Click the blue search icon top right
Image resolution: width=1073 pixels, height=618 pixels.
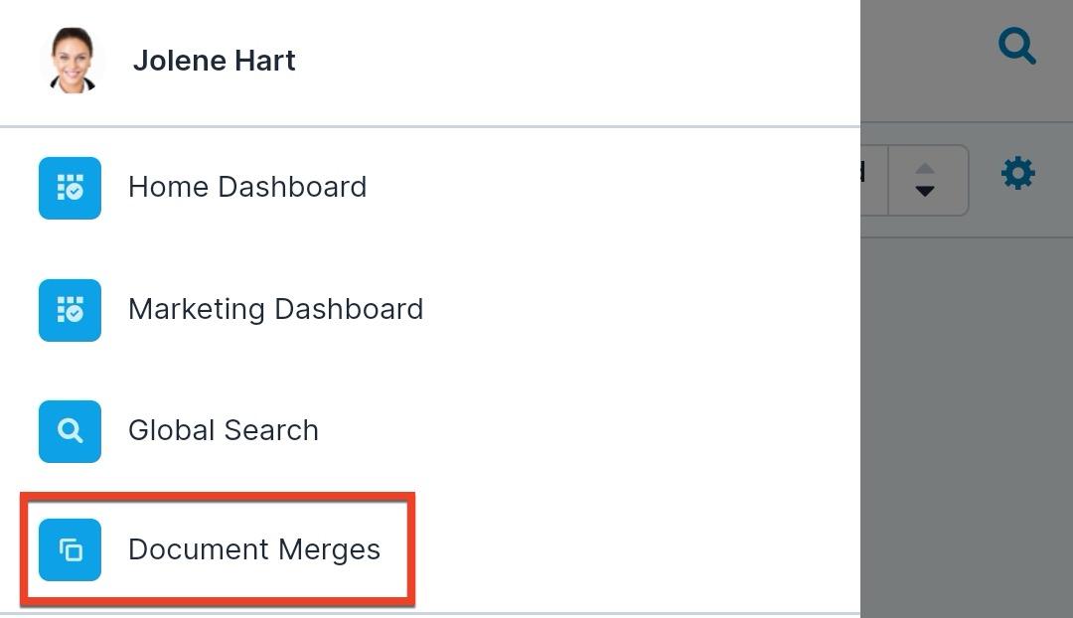click(1016, 46)
